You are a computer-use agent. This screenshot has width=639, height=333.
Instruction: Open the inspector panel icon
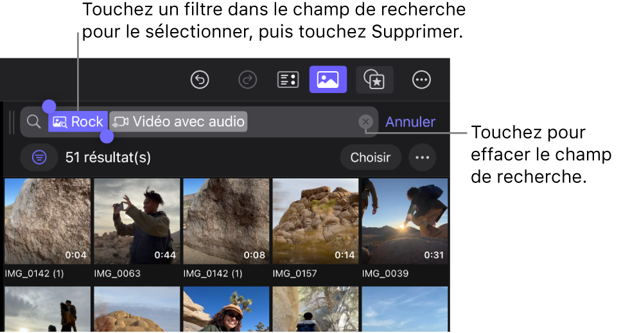coord(288,80)
